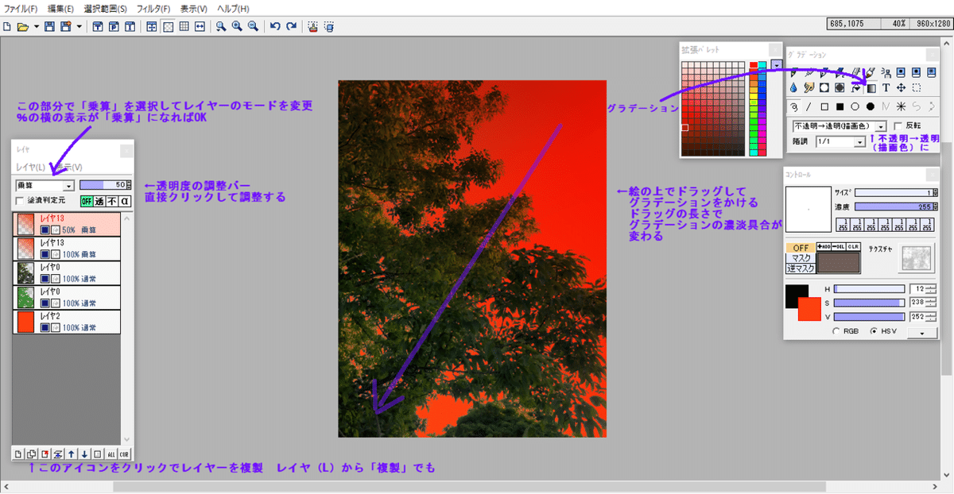
Task: Click the Save As icon with star
Action: pos(66,27)
